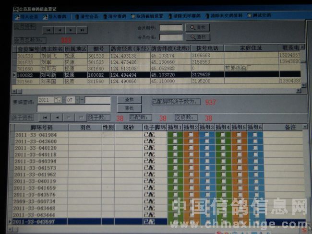312x234 pixels.
Task: Click the 脚环号码 column header
Action: coord(41,128)
